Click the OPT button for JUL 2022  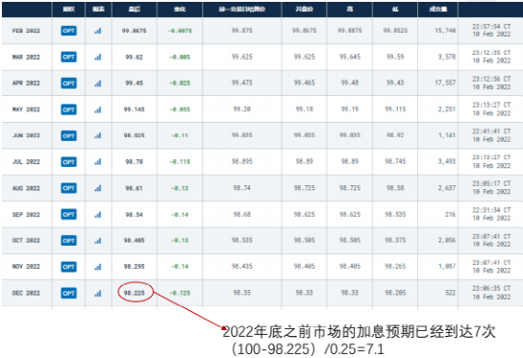coord(68,162)
